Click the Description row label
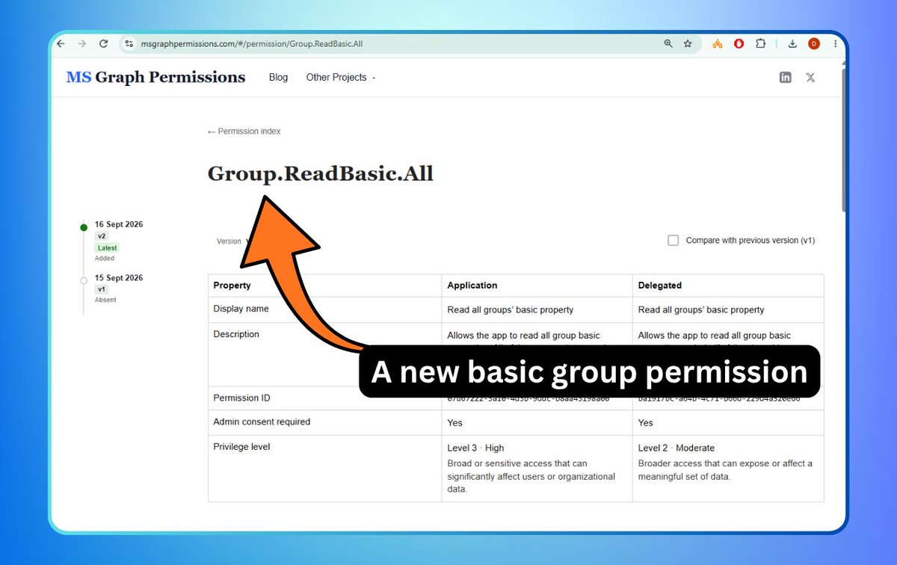Image resolution: width=897 pixels, height=565 pixels. (x=236, y=334)
